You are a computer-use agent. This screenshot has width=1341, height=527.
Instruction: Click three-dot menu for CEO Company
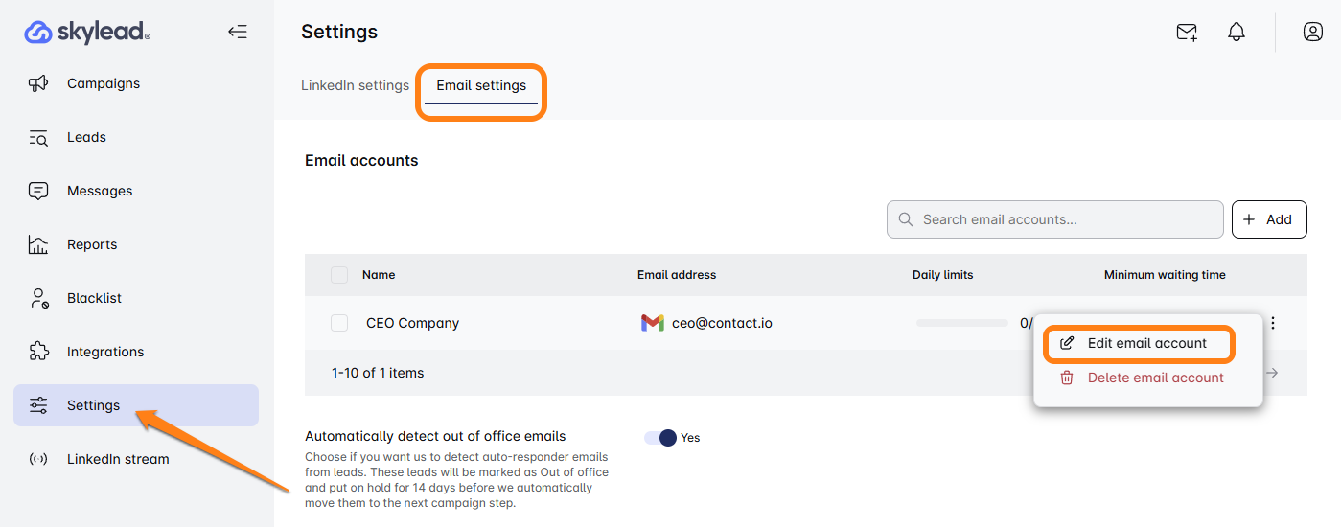[x=1272, y=324]
